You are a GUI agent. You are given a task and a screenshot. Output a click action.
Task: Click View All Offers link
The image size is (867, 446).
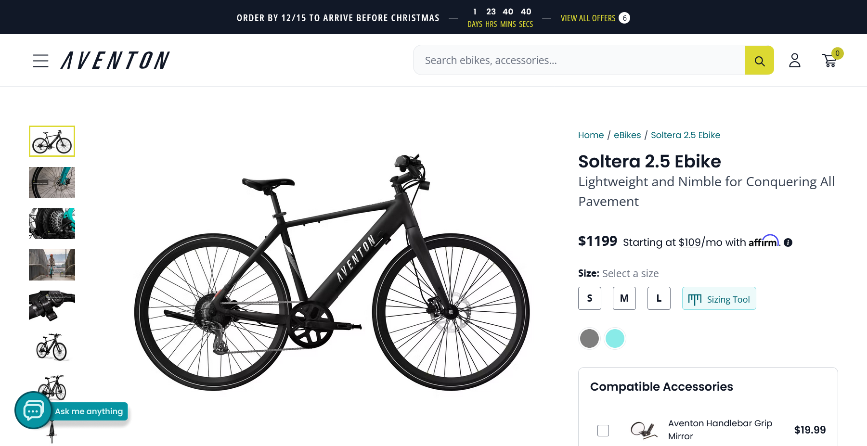point(588,18)
